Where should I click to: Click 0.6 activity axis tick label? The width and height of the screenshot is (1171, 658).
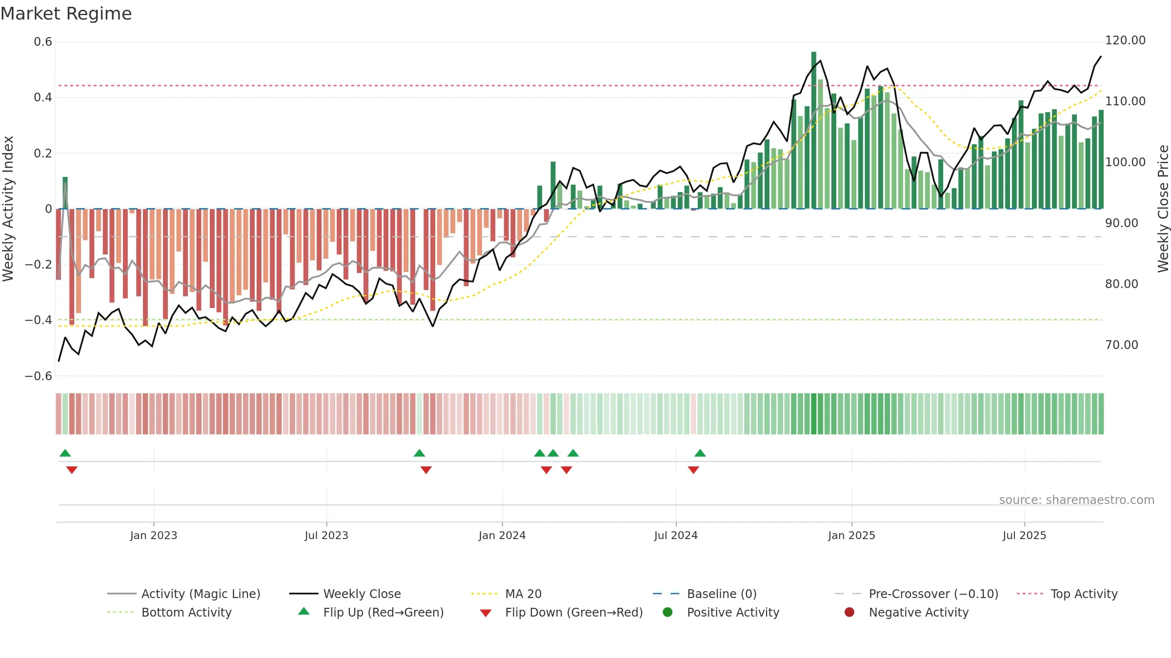43,42
